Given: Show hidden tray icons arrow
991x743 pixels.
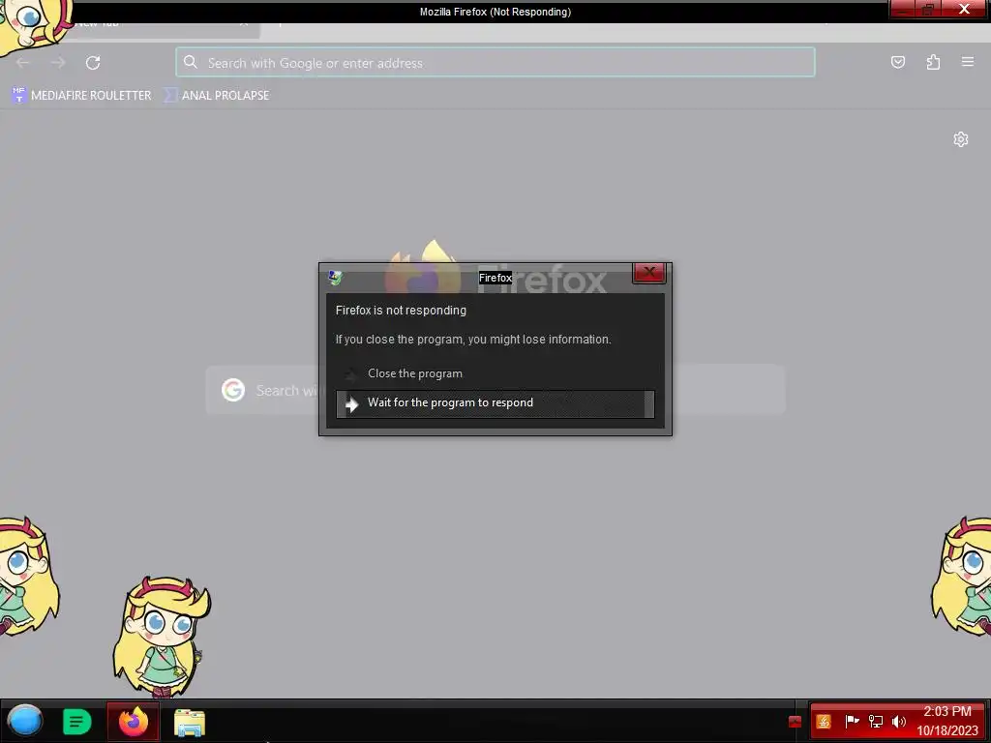Looking at the screenshot, I should tap(796, 722).
